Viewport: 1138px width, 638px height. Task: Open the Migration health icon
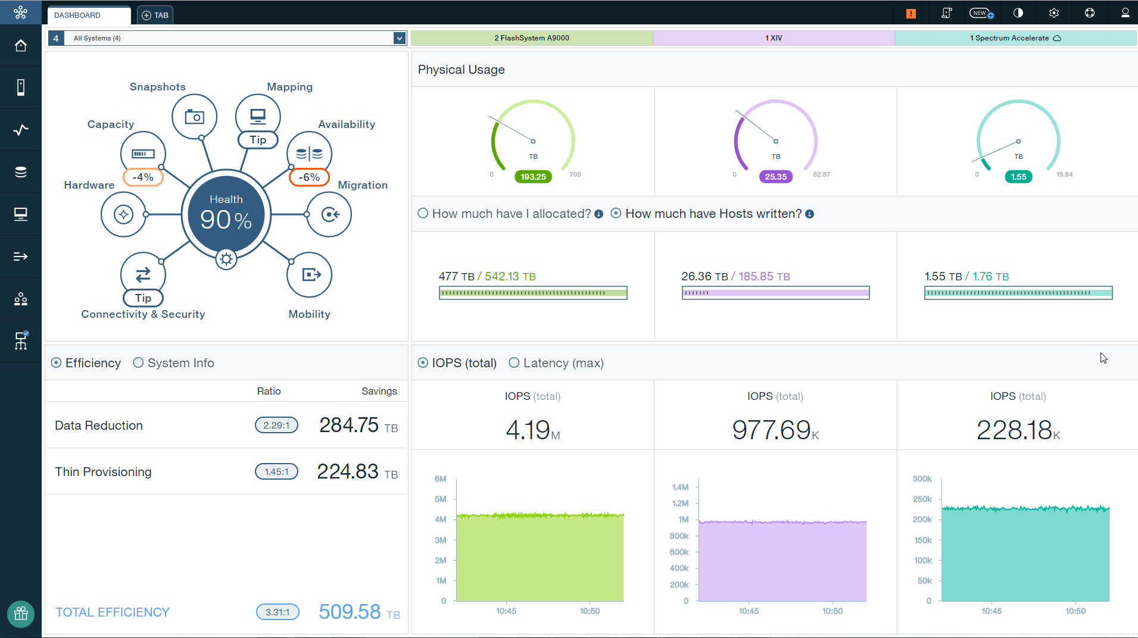coord(329,214)
